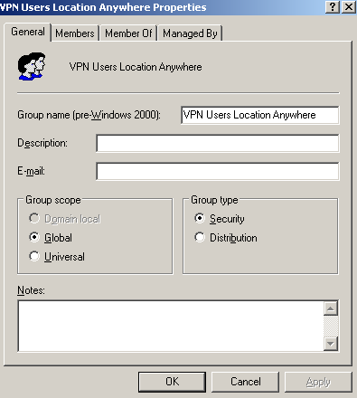Click the Description text field

point(218,143)
